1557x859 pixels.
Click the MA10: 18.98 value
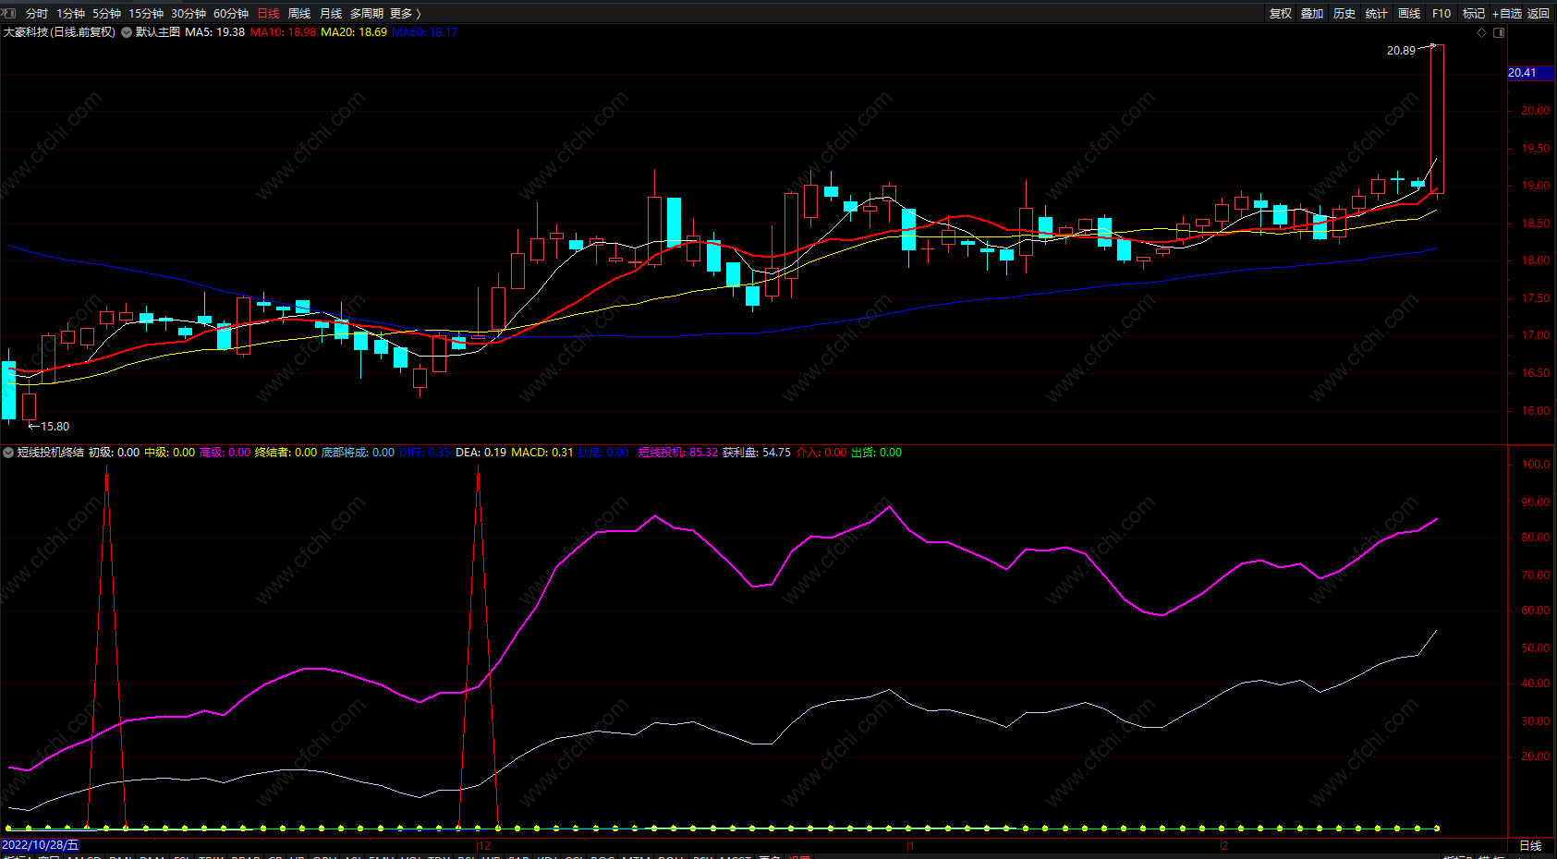pyautogui.click(x=283, y=32)
